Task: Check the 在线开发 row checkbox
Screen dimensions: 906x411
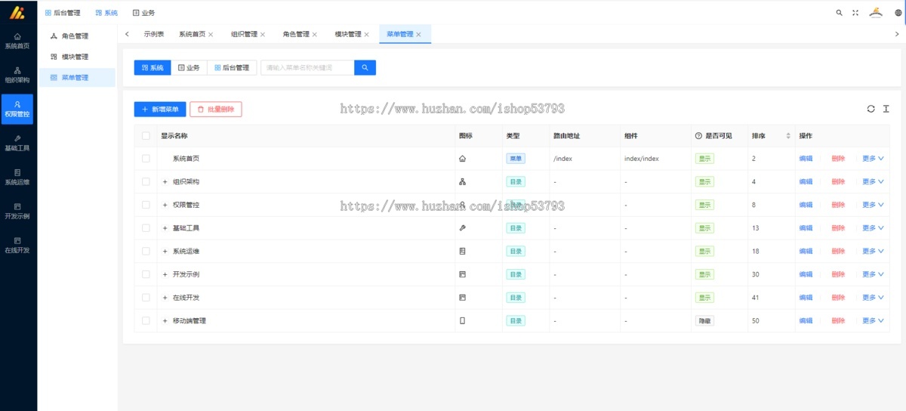Action: point(146,298)
